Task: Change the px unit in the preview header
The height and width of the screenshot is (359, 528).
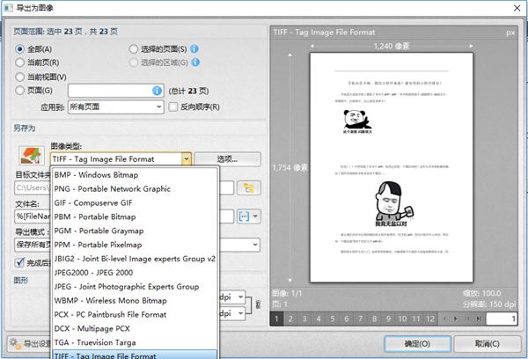Action: [510, 33]
